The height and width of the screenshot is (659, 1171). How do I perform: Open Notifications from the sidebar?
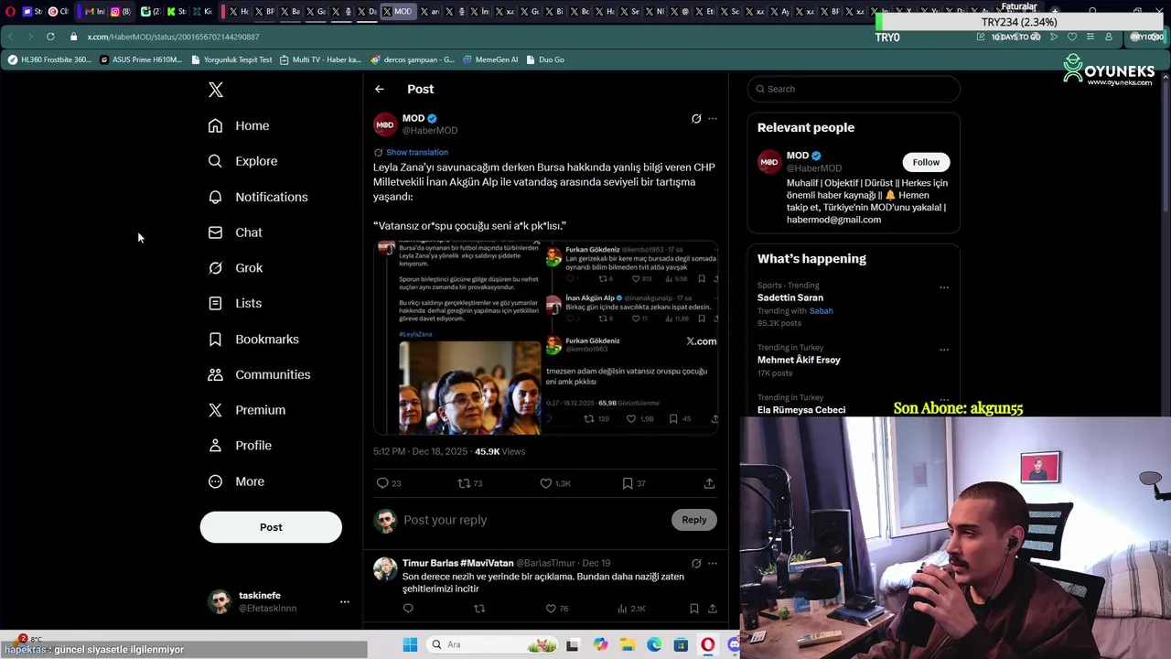(x=258, y=197)
